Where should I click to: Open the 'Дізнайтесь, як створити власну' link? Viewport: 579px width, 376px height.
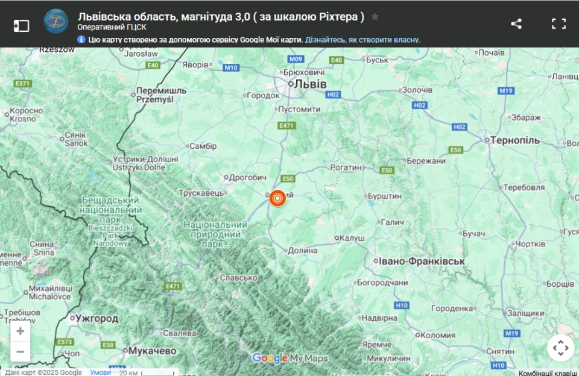362,40
